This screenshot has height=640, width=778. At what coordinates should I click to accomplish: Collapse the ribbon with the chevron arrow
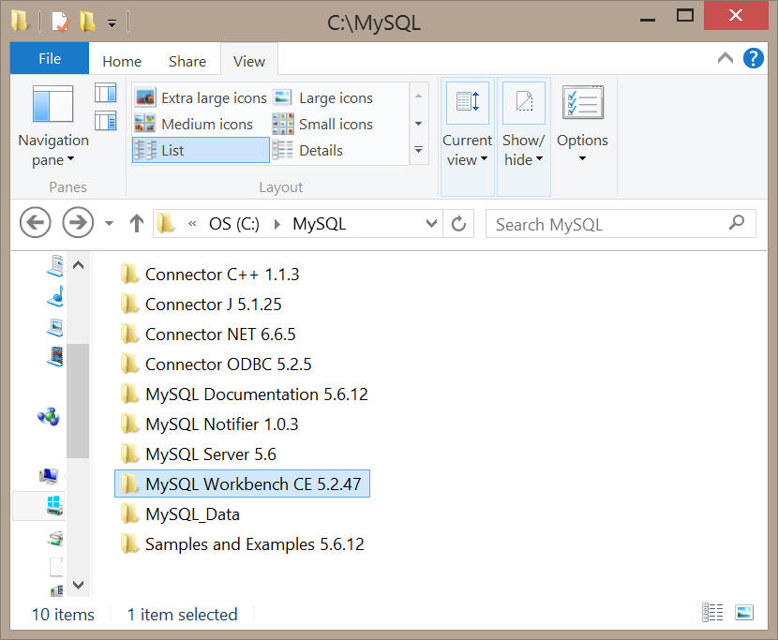click(726, 58)
